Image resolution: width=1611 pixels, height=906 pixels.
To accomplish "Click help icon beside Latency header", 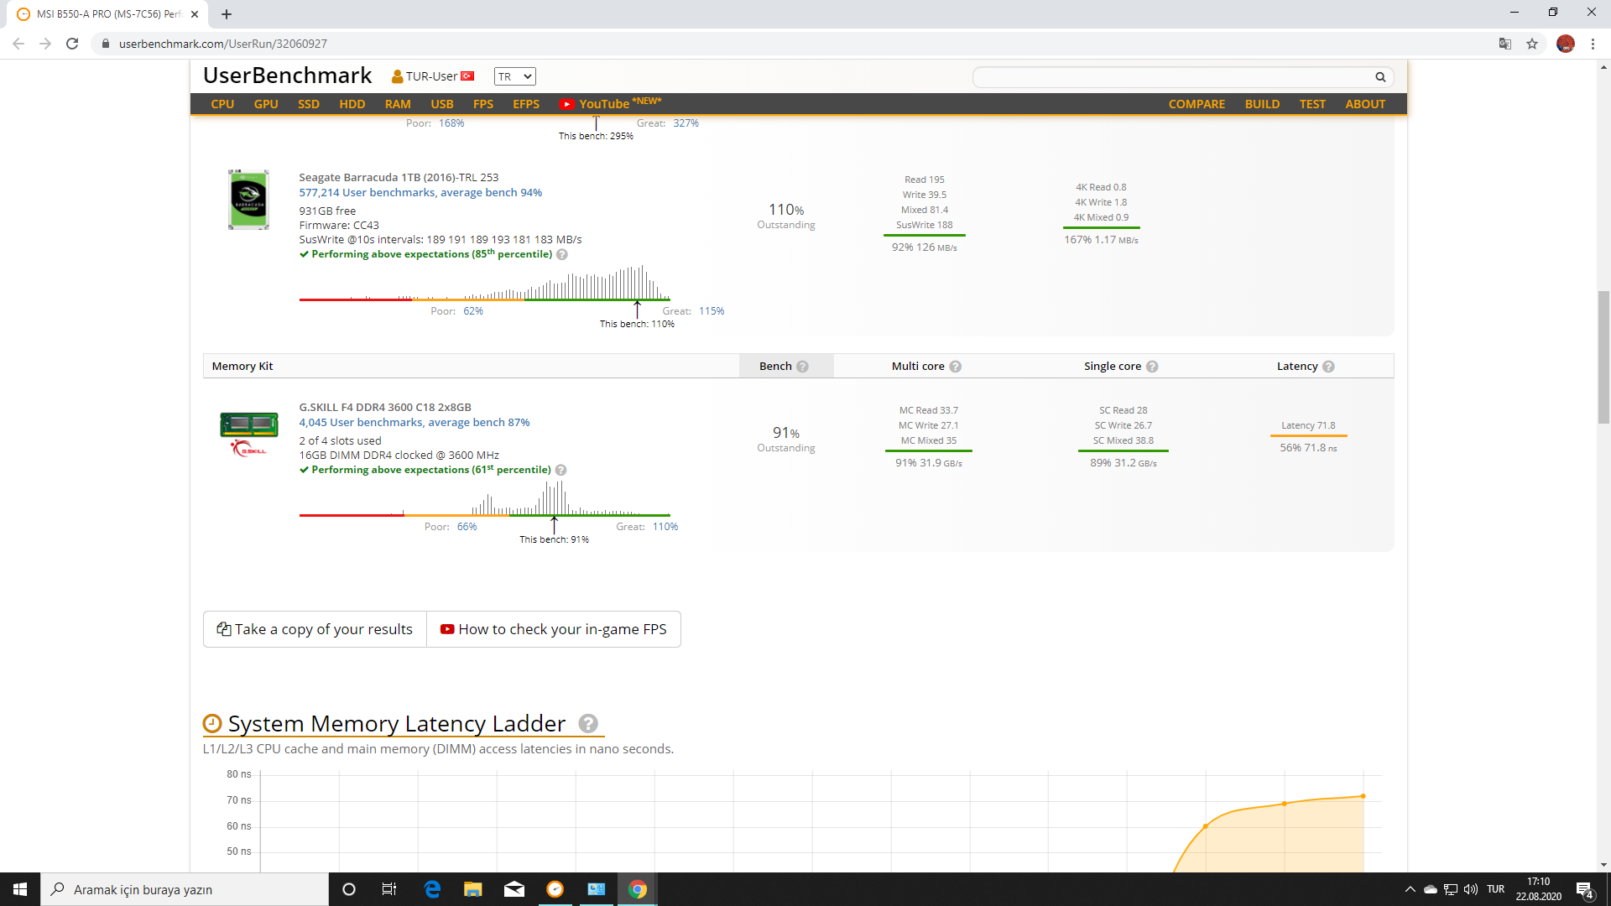I will coord(1328,367).
